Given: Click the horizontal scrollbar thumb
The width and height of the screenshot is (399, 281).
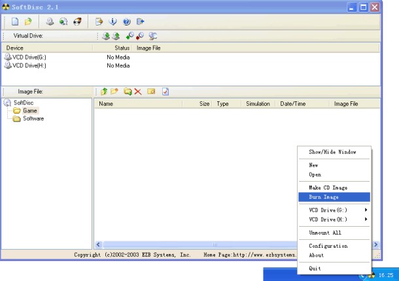Looking at the screenshot, I should pos(200,244).
